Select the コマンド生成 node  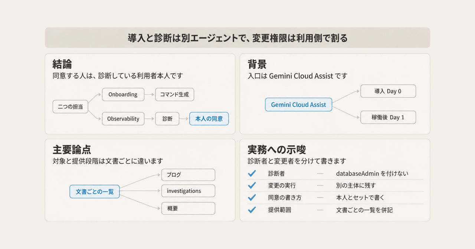pyautogui.click(x=174, y=94)
